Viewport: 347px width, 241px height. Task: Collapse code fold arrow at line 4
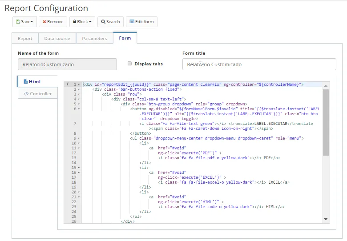79,99
